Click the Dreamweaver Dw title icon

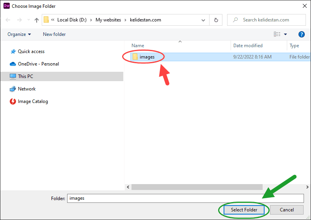[7, 6]
